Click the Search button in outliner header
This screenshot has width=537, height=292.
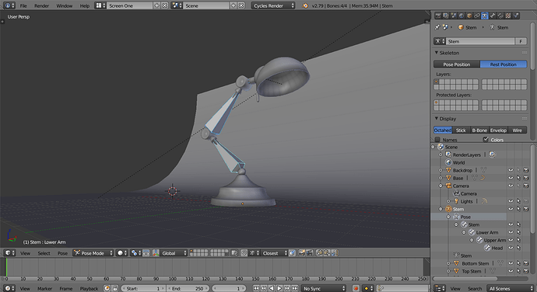[475, 289]
